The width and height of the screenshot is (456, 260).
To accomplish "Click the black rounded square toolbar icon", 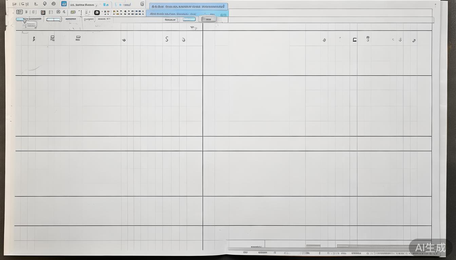I will [97, 13].
